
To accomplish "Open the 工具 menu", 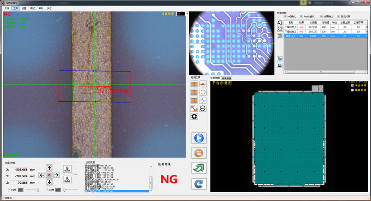I will point(15,8).
